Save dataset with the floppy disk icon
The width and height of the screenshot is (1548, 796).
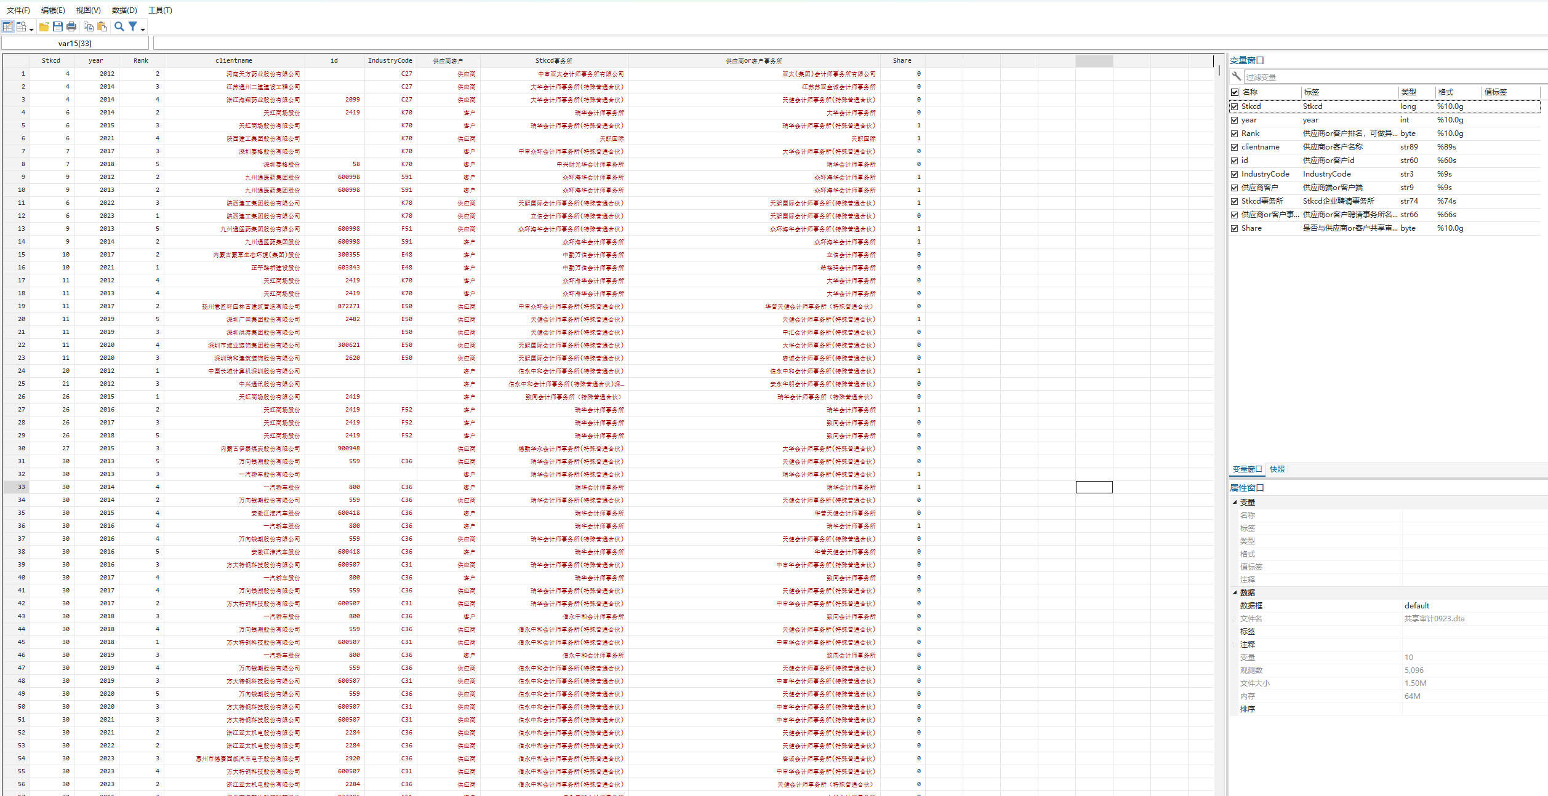(58, 26)
